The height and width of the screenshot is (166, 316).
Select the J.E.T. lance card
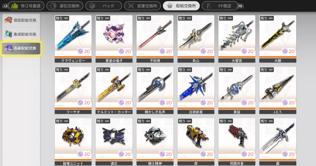(x=278, y=90)
